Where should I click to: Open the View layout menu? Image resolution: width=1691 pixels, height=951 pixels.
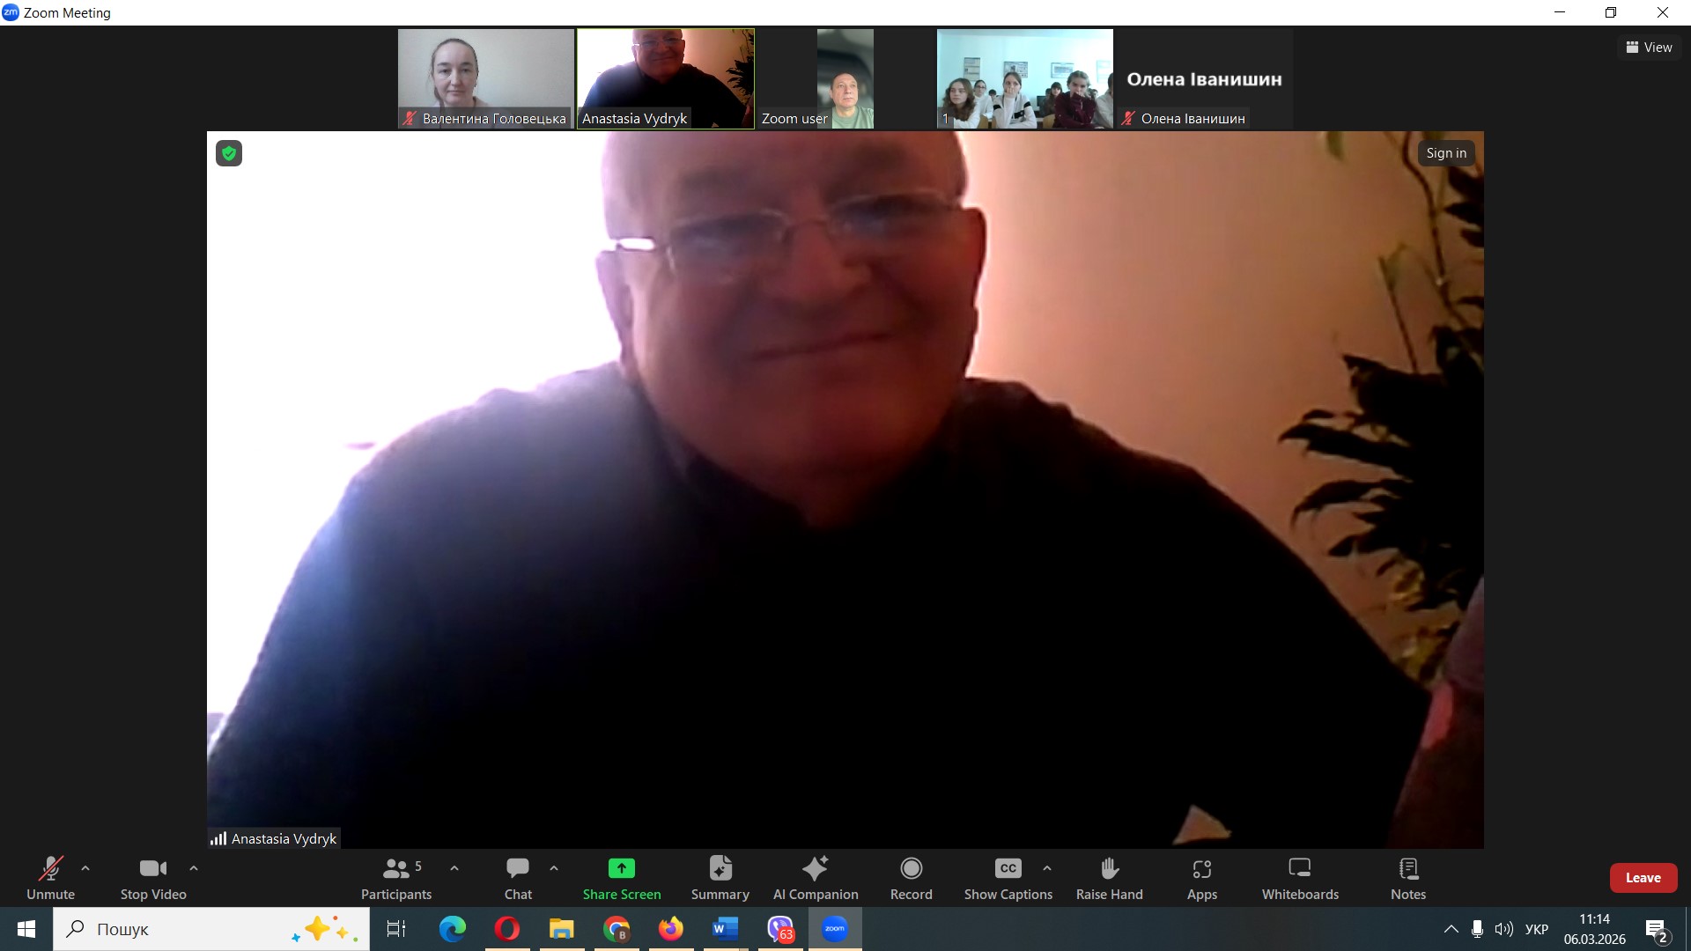click(1649, 48)
